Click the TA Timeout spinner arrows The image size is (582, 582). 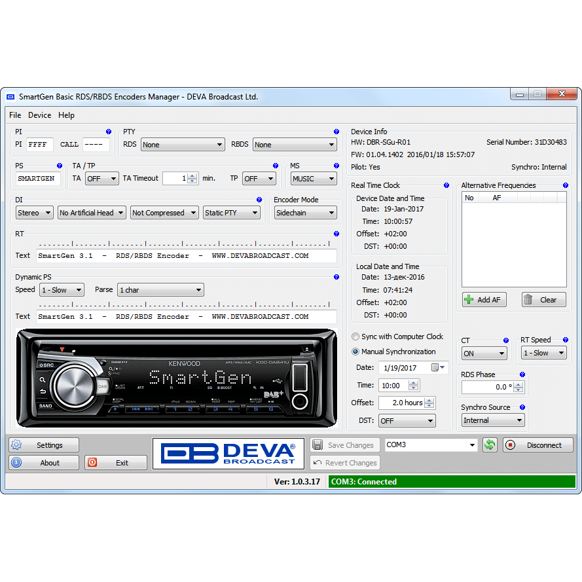point(192,179)
